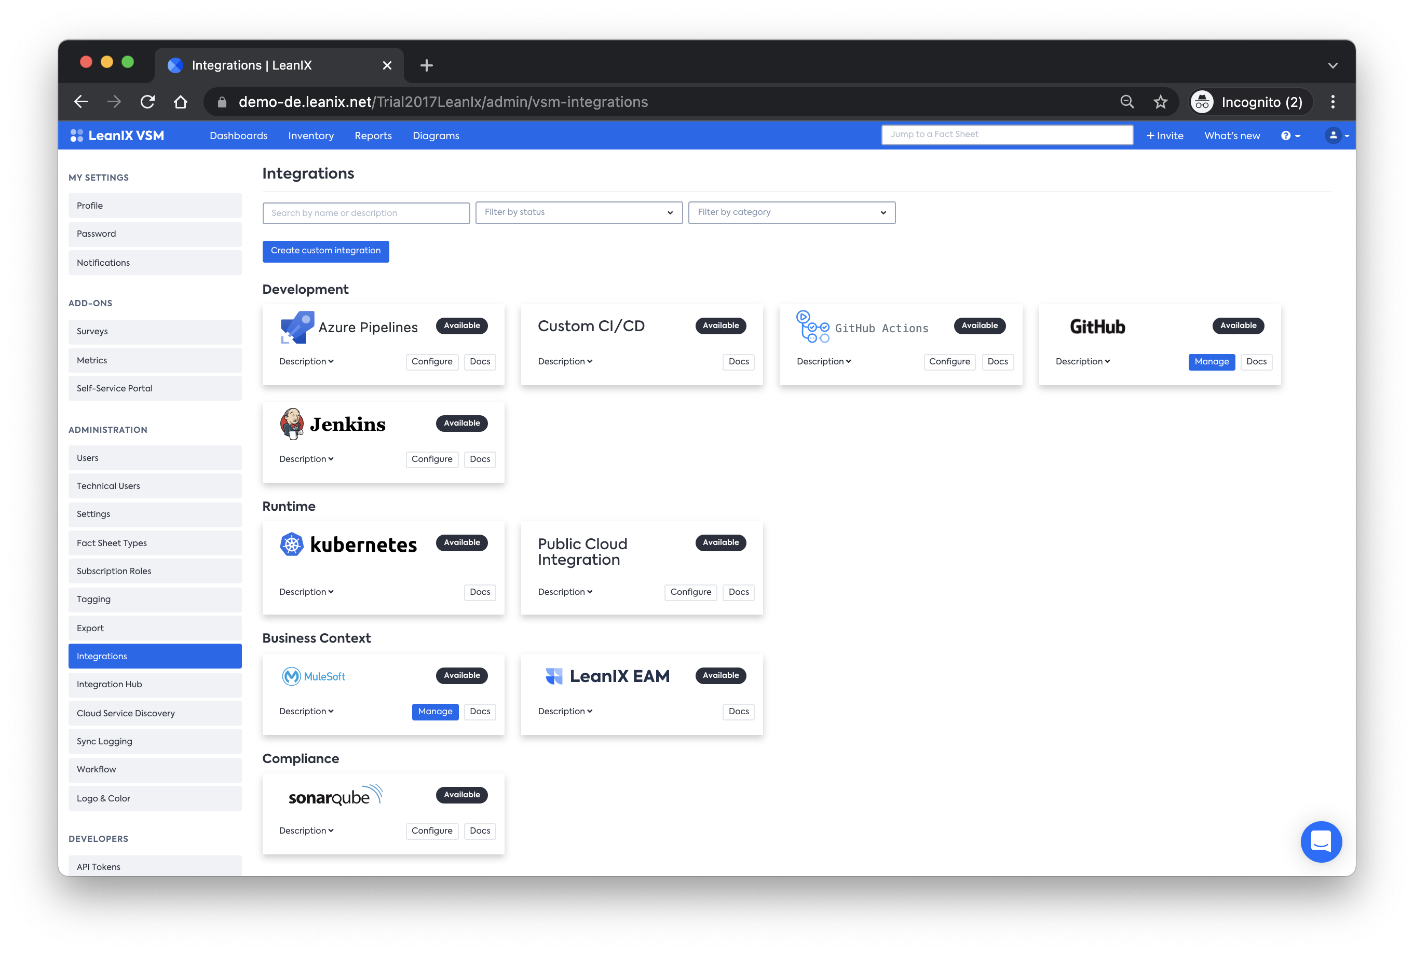Open the user account avatar menu
This screenshot has height=953, width=1414.
coord(1333,135)
